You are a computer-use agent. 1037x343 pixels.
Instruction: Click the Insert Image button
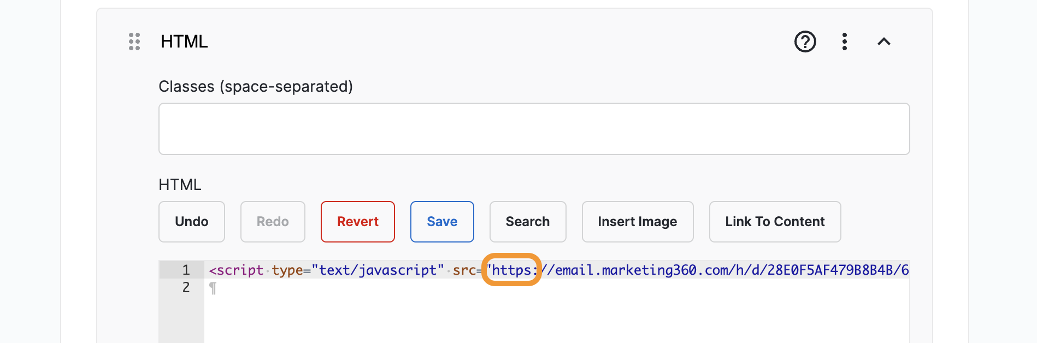[637, 222]
